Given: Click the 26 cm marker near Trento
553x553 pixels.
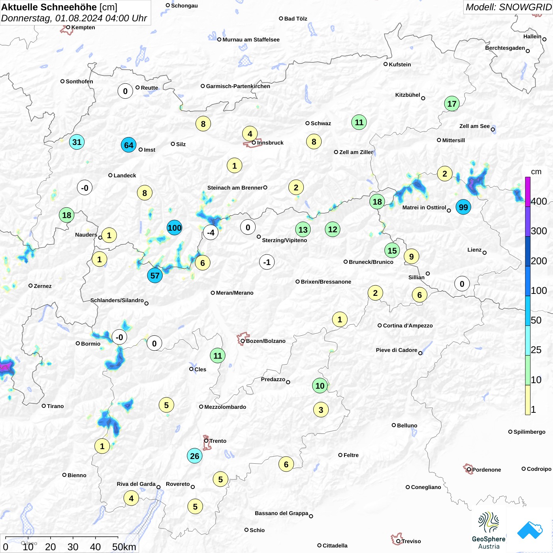Looking at the screenshot, I should [194, 456].
